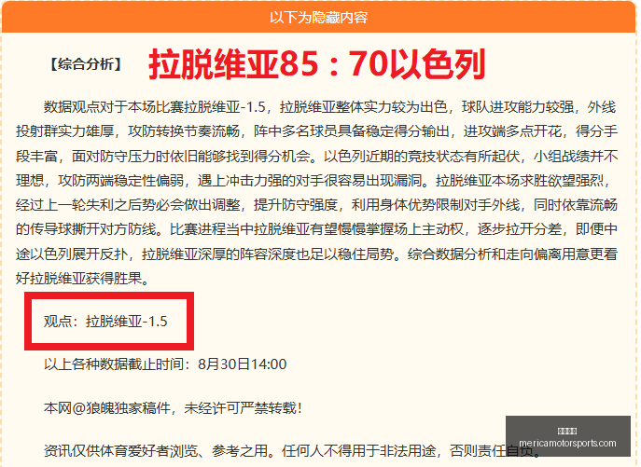This screenshot has height=467, width=641.
Task: Click the orange '以下为隐藏内容' header bar
Action: click(x=318, y=17)
